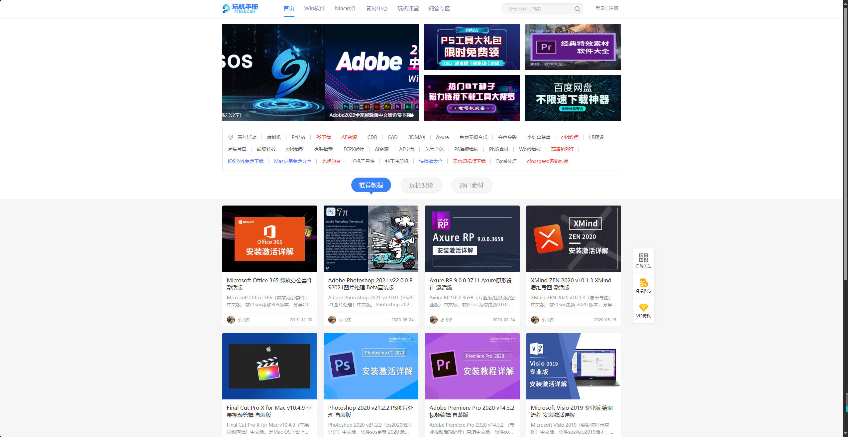
Task: Open the 快捷键大全 tag
Action: (x=430, y=161)
